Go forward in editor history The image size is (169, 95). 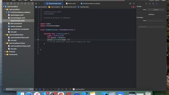click(x=42, y=3)
